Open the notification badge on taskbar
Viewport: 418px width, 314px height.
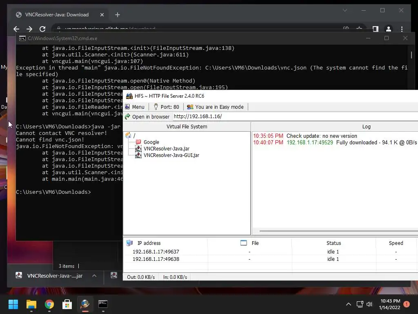[407, 304]
